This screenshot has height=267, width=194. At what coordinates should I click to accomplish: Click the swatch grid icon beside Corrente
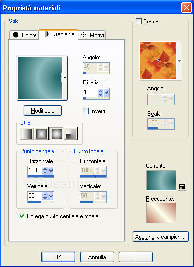182,187
